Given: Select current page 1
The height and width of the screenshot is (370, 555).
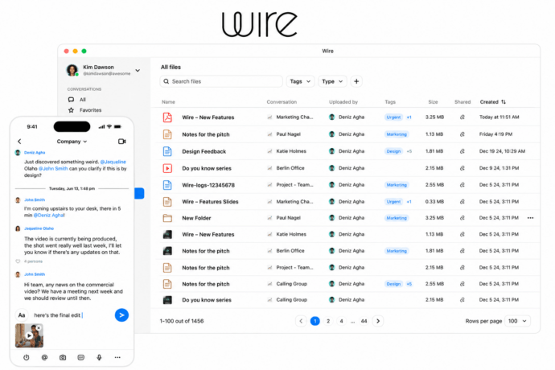Looking at the screenshot, I should (315, 321).
